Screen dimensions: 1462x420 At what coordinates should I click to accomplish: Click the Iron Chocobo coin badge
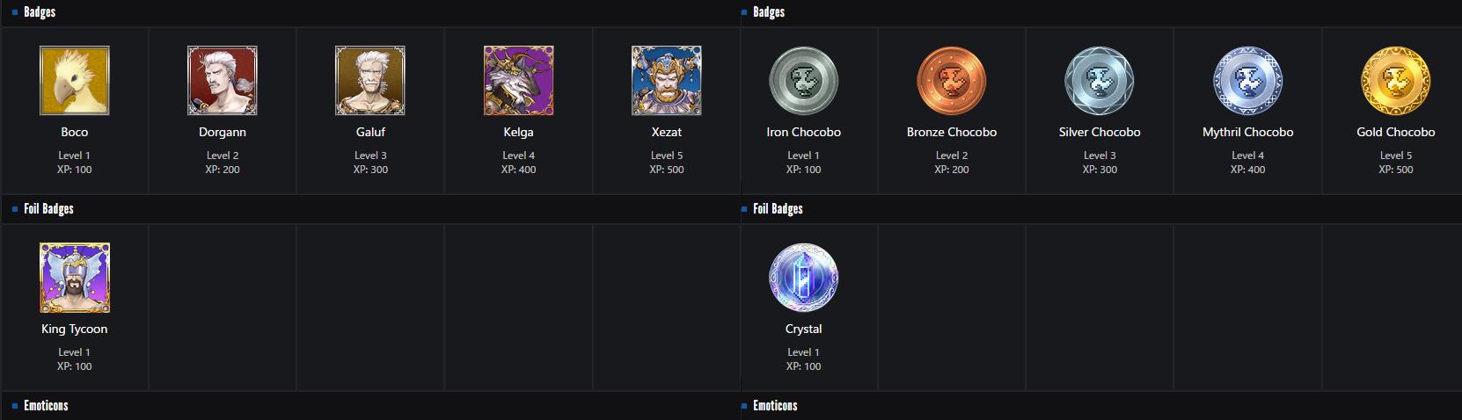click(x=803, y=81)
